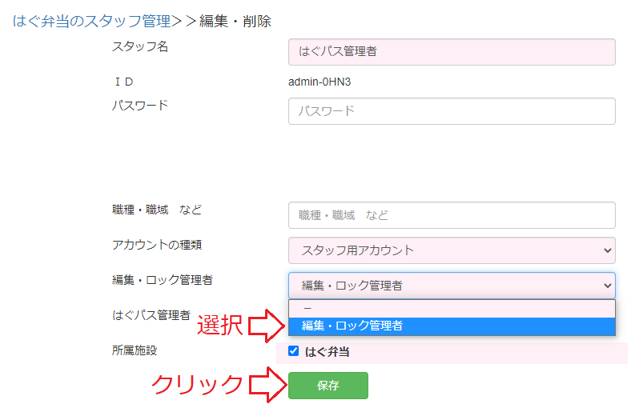Click the admin-0HN3 ID value
This screenshot has width=635, height=420.
[320, 82]
